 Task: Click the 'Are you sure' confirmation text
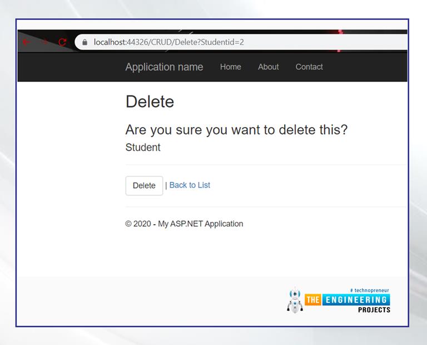point(236,130)
